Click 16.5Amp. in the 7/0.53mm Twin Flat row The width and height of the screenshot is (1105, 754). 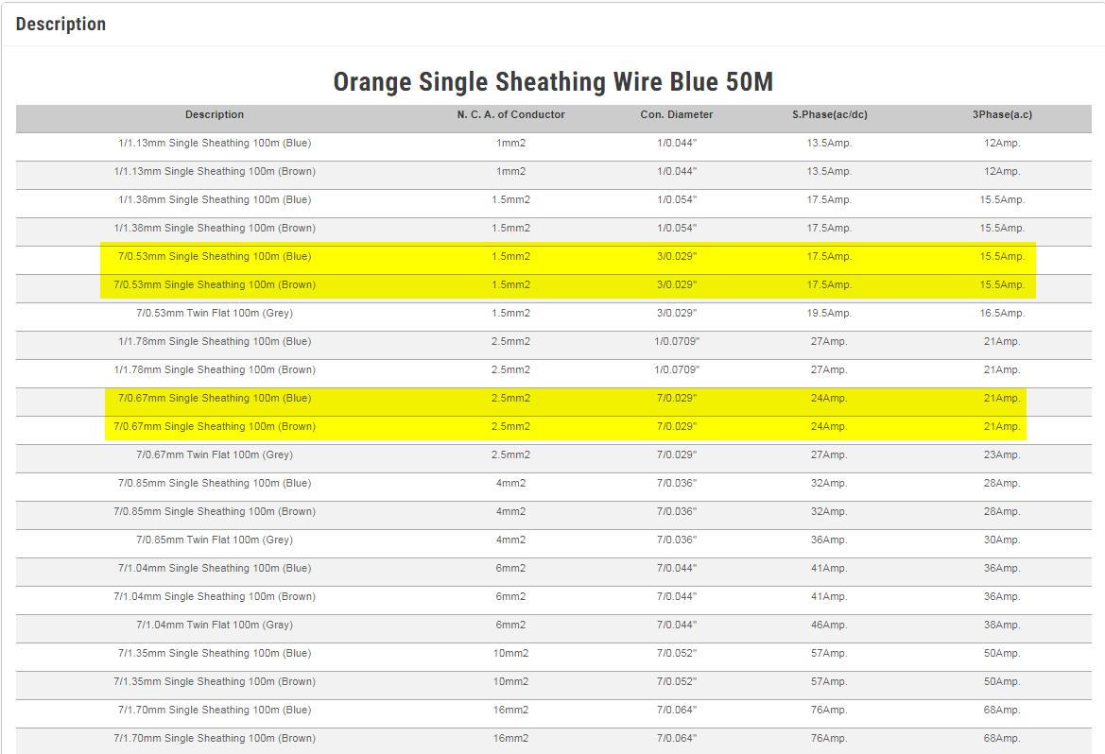click(1002, 313)
